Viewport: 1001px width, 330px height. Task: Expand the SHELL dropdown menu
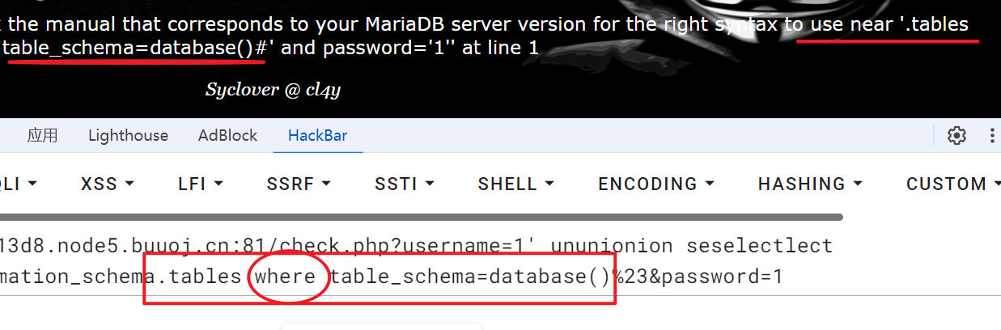(x=517, y=184)
